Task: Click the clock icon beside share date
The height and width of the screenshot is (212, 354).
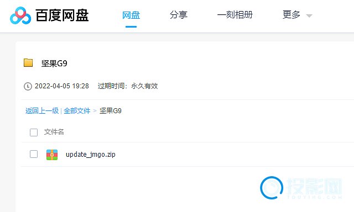Action: [x=28, y=86]
